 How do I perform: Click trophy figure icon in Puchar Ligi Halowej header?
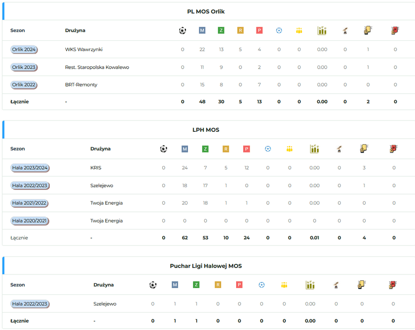[x=336, y=285]
